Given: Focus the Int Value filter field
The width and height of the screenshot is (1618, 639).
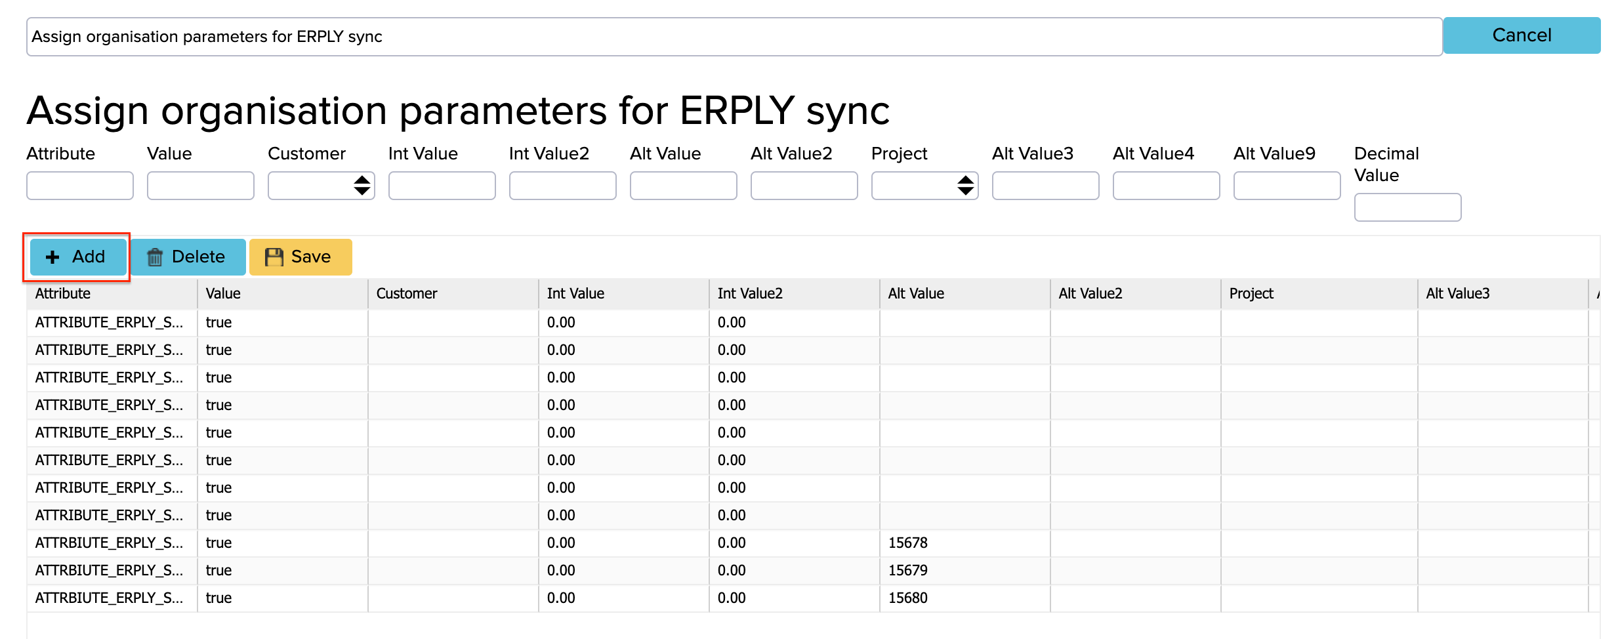Looking at the screenshot, I should pyautogui.click(x=442, y=186).
